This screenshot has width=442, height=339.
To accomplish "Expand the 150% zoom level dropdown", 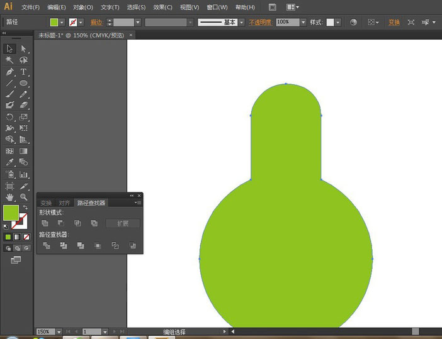I will 59,331.
